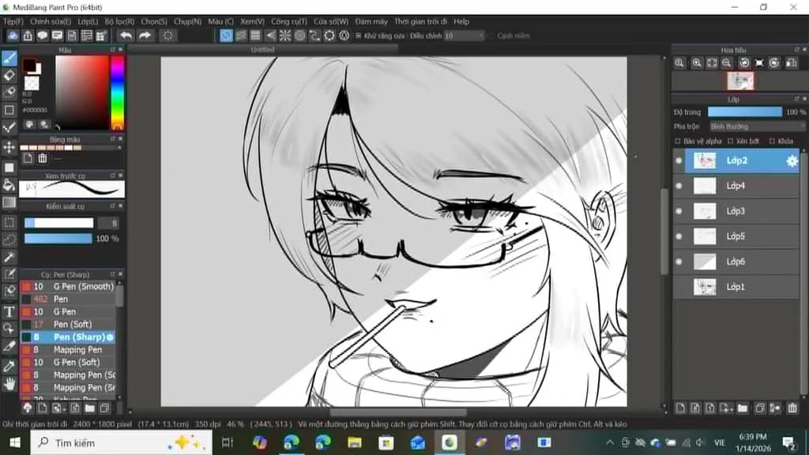
Task: Toggle Xén bớt checkbox
Action: pyautogui.click(x=730, y=141)
